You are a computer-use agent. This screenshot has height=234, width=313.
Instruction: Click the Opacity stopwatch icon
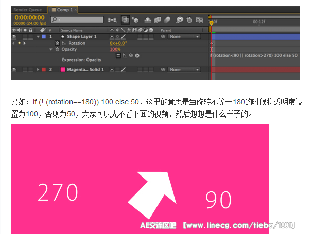pos(57,49)
